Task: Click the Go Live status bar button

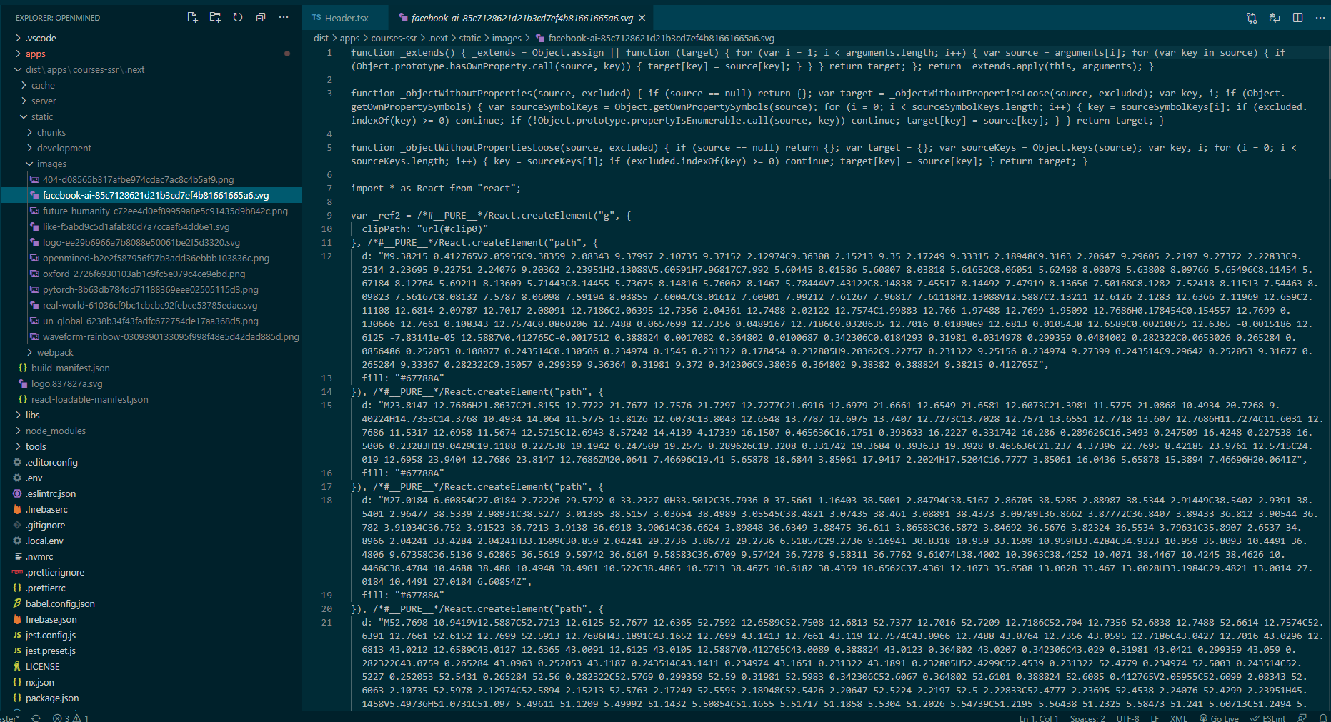Action: click(x=1219, y=718)
